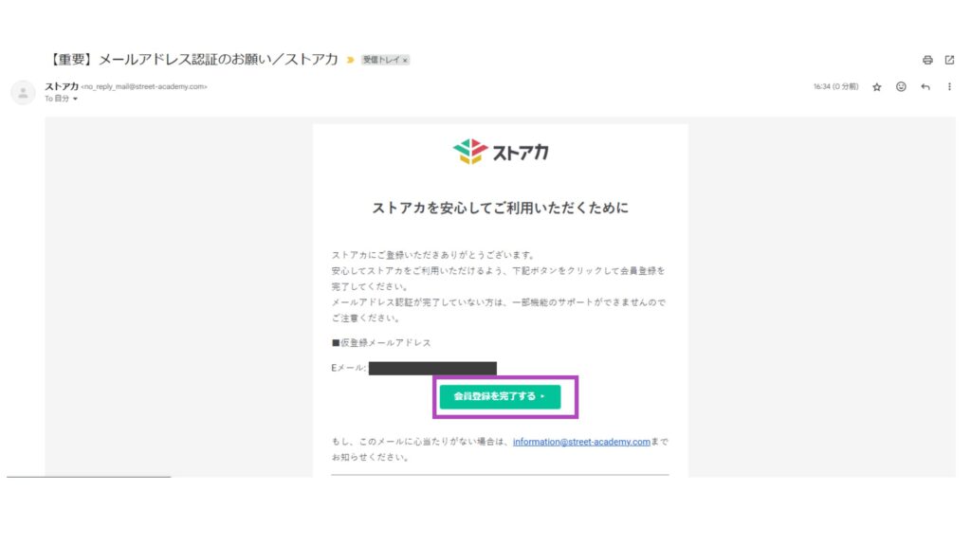This screenshot has height=546, width=971.
Task: Star this message
Action: tap(877, 87)
